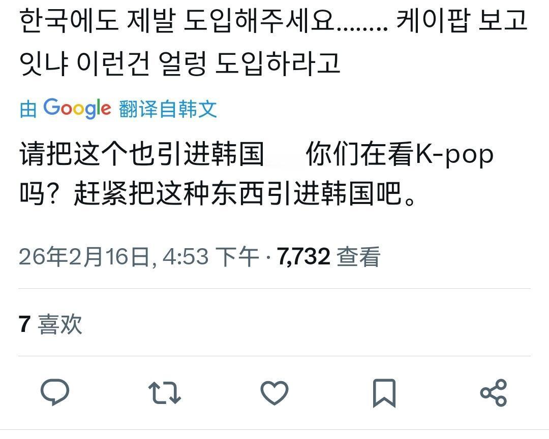Image resolution: width=549 pixels, height=439 pixels.
Task: Click the 由 label before Google
Action: 28,109
